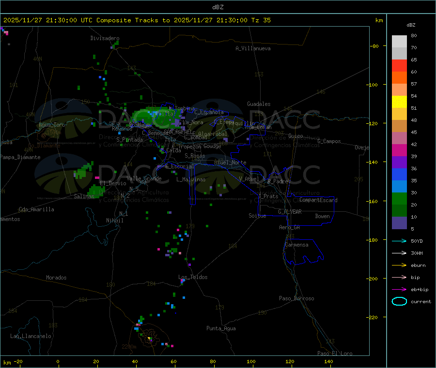This screenshot has width=436, height=368.
Task: Click the 'Carmensa' map label
Action: click(x=296, y=245)
